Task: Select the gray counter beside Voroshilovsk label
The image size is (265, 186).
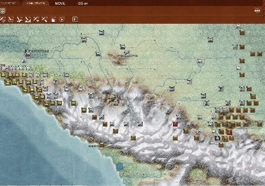Action: (x=127, y=54)
